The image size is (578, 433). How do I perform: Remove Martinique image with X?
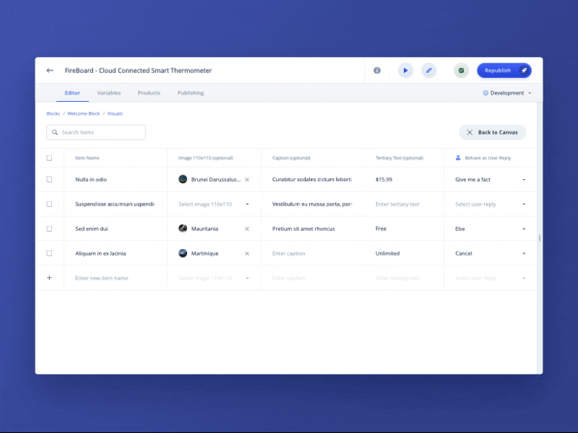pos(247,253)
